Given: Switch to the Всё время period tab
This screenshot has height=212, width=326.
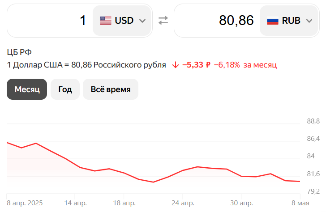Looking at the screenshot, I should (111, 89).
